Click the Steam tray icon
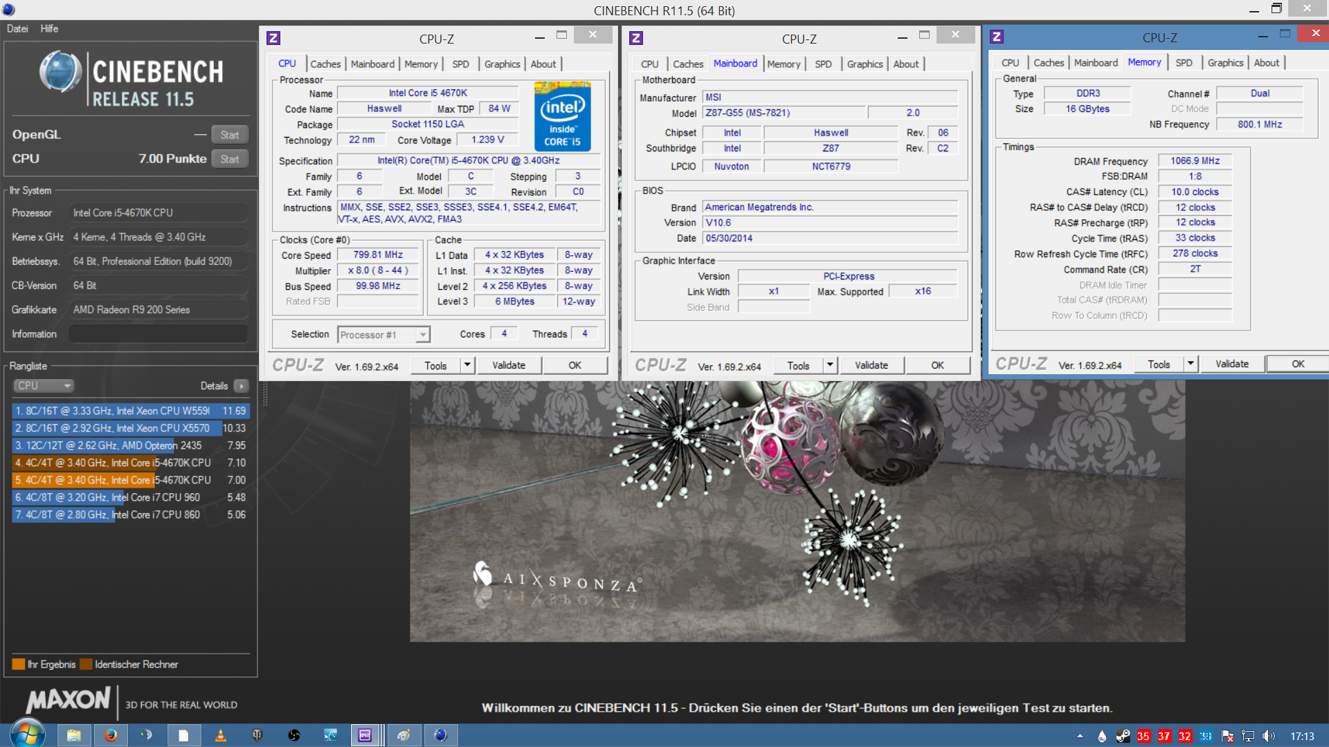 click(1123, 736)
